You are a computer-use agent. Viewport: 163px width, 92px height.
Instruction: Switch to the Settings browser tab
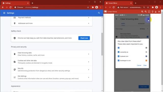point(15,3)
